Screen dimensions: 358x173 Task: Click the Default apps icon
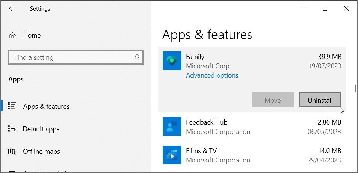point(12,129)
